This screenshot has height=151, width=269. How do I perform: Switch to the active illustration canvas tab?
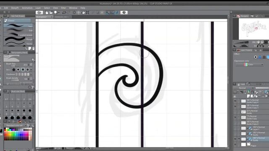coord(44,17)
